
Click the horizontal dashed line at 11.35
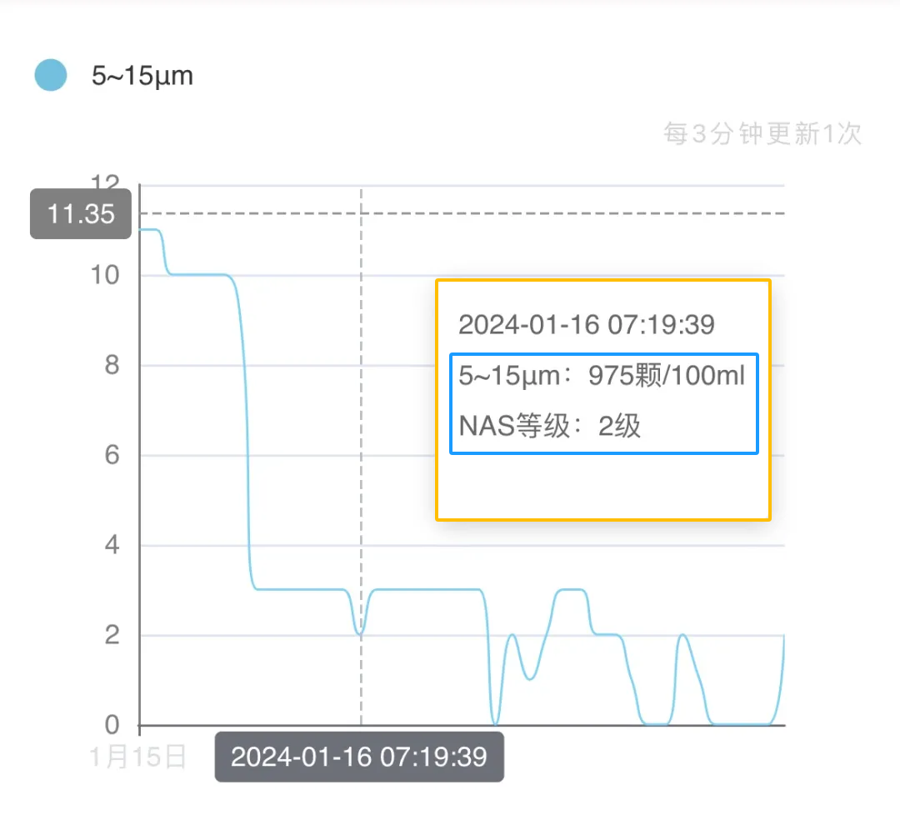click(x=583, y=213)
